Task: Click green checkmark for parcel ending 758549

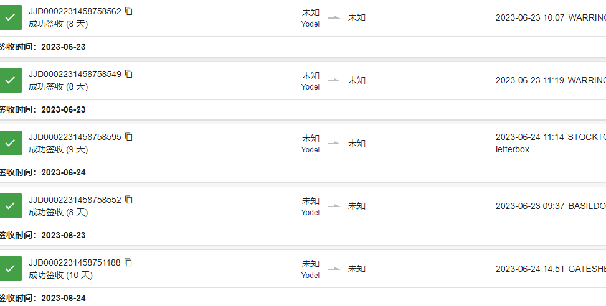Action: (x=11, y=80)
